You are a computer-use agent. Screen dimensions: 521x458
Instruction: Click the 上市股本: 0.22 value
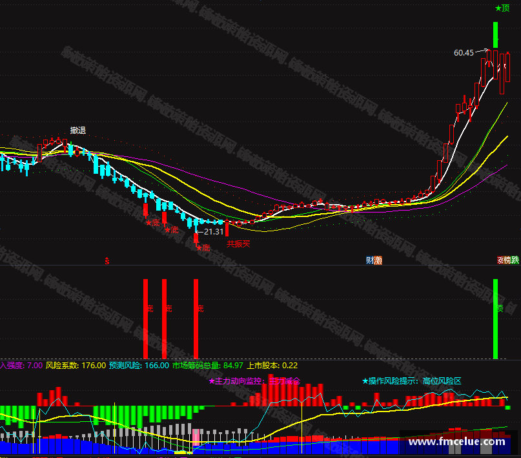(272, 366)
